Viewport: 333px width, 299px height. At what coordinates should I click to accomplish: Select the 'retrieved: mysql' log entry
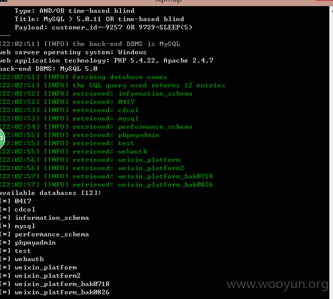coord(69,118)
